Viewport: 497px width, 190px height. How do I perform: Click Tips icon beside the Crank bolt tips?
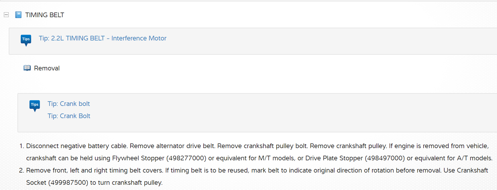click(x=35, y=105)
